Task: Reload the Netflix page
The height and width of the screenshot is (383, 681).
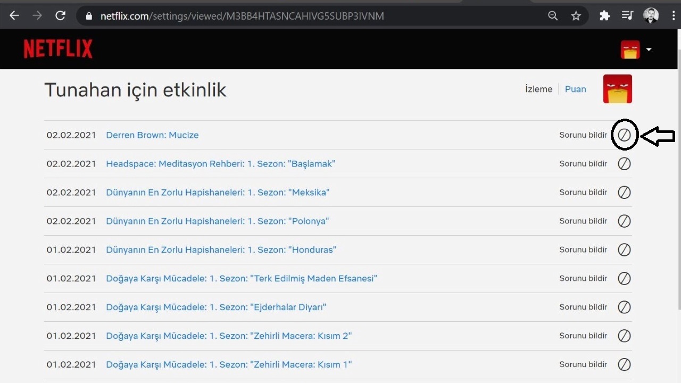Action: coord(60,16)
